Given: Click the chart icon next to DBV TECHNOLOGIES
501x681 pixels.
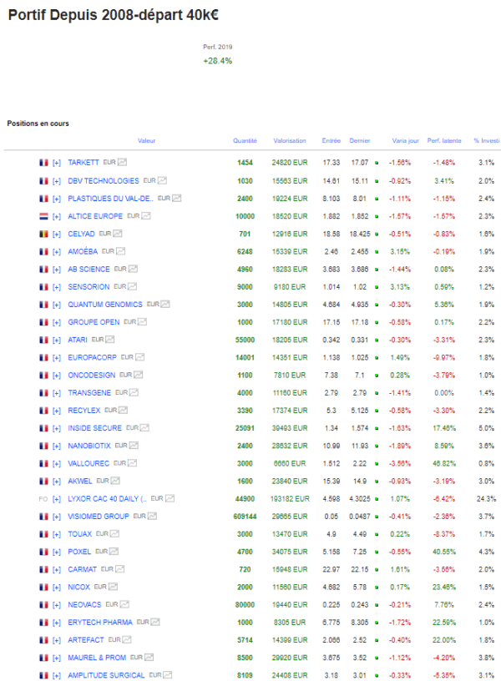Looking at the screenshot, I should 163,180.
